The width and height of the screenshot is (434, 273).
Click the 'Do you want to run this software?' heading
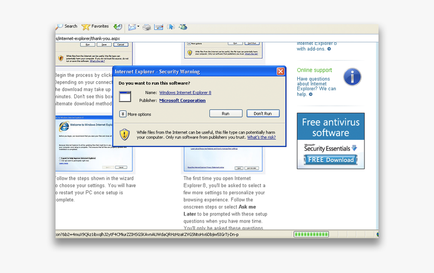(x=154, y=83)
